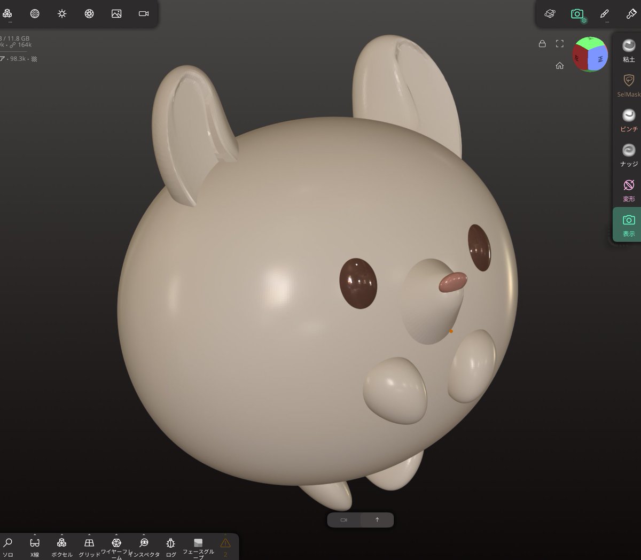Select the 表示 view tool

click(x=628, y=225)
